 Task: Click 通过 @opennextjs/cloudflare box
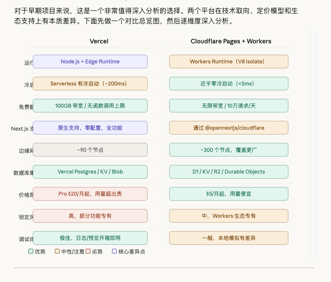tap(229, 128)
